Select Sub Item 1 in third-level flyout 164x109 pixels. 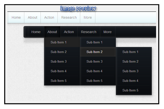134,52
